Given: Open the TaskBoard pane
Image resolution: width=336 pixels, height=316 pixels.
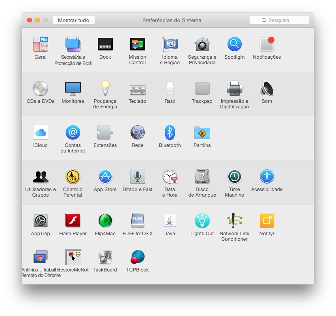Looking at the screenshot, I should click(x=105, y=257).
